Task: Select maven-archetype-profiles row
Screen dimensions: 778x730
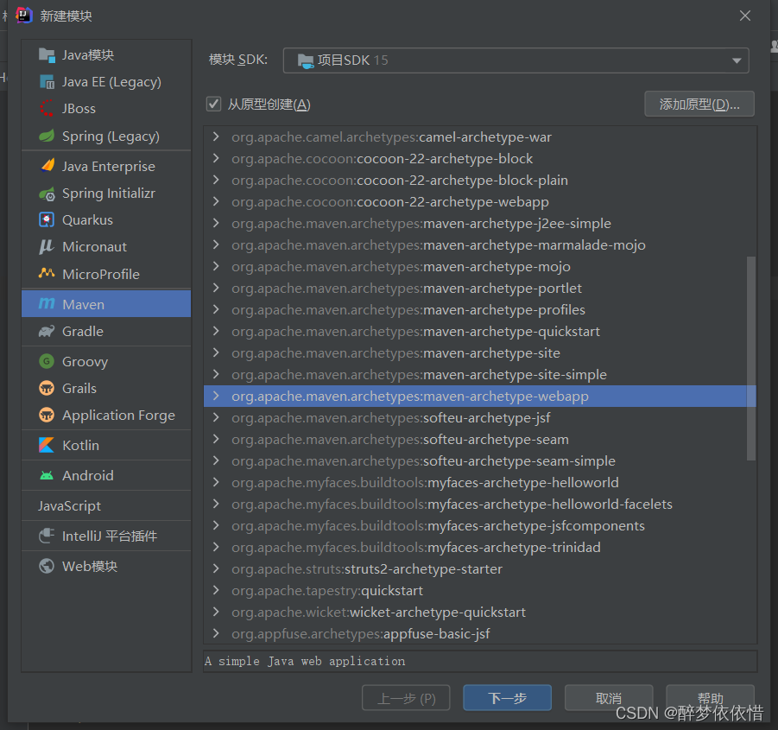Action: [480, 309]
